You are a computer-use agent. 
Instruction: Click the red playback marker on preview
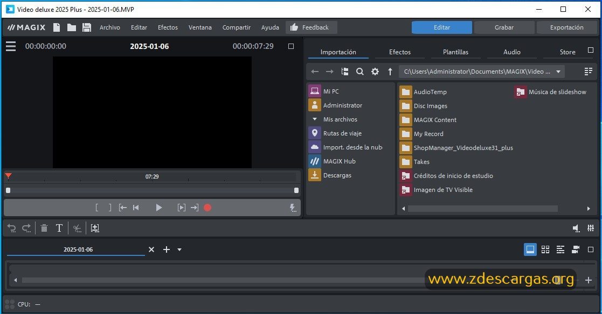click(x=8, y=176)
